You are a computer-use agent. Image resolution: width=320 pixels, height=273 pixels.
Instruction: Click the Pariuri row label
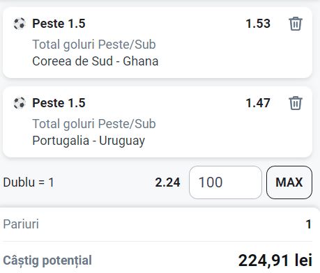[21, 224]
